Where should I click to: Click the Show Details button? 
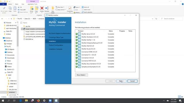point(81,75)
